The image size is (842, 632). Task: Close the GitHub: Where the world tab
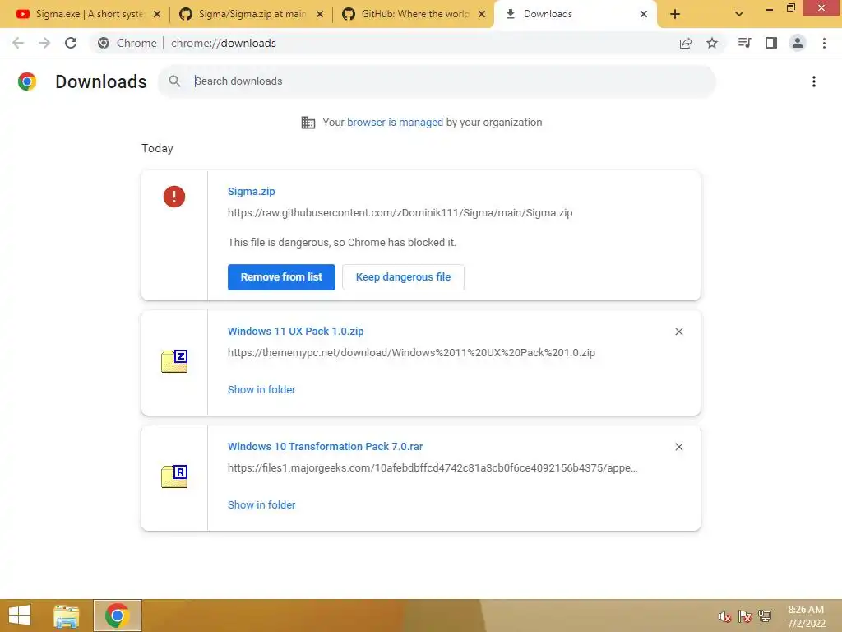(482, 14)
